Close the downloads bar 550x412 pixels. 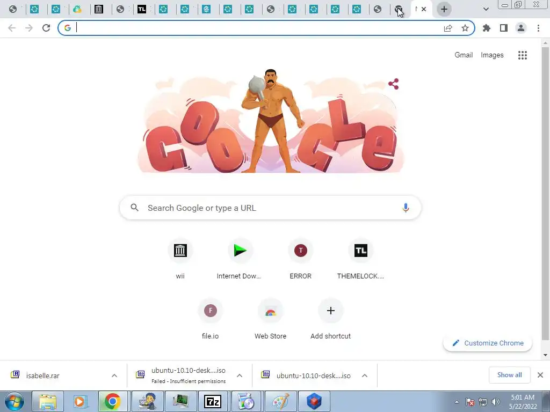(540, 375)
